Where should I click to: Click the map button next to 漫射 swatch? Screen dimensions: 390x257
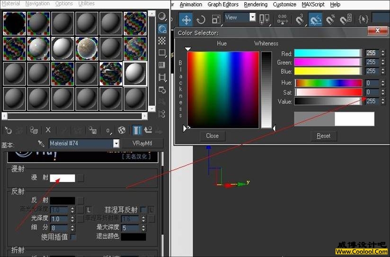pos(80,178)
